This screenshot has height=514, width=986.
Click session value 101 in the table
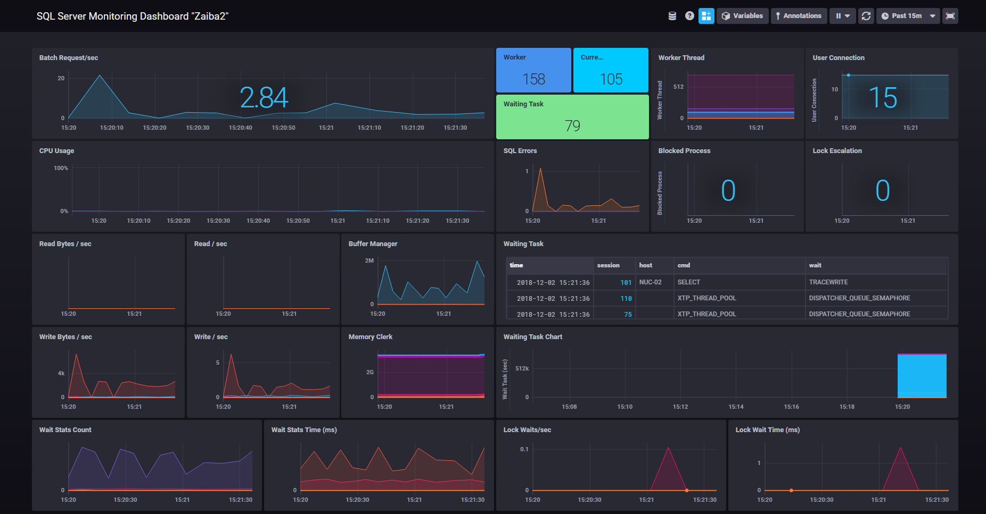click(626, 283)
